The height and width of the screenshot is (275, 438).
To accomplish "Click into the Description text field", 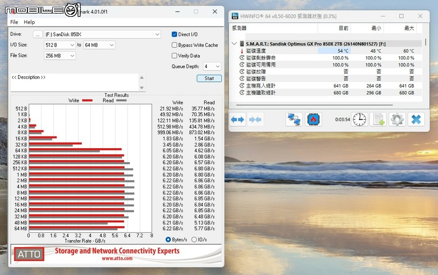I will 75,82.
